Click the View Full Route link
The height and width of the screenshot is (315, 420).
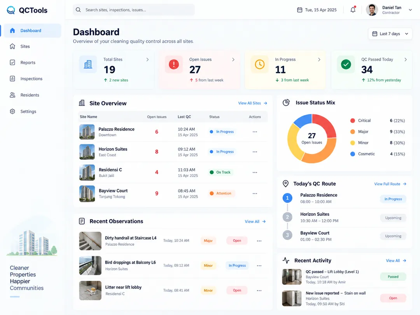pyautogui.click(x=390, y=184)
